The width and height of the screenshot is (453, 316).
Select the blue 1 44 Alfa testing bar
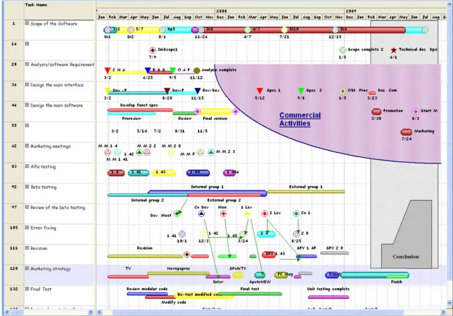coord(198,173)
